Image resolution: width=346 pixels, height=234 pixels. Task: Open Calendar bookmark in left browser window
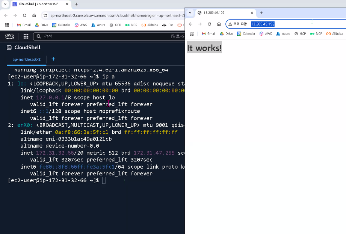click(61, 25)
